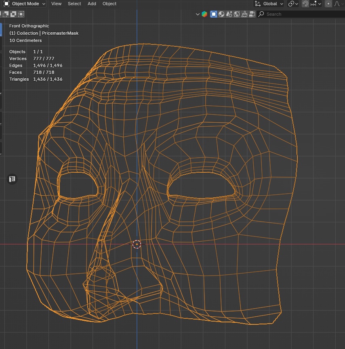Viewport: 345px width, 349px height.
Task: Select the Brush asset type icon
Action: pyautogui.click(x=244, y=14)
